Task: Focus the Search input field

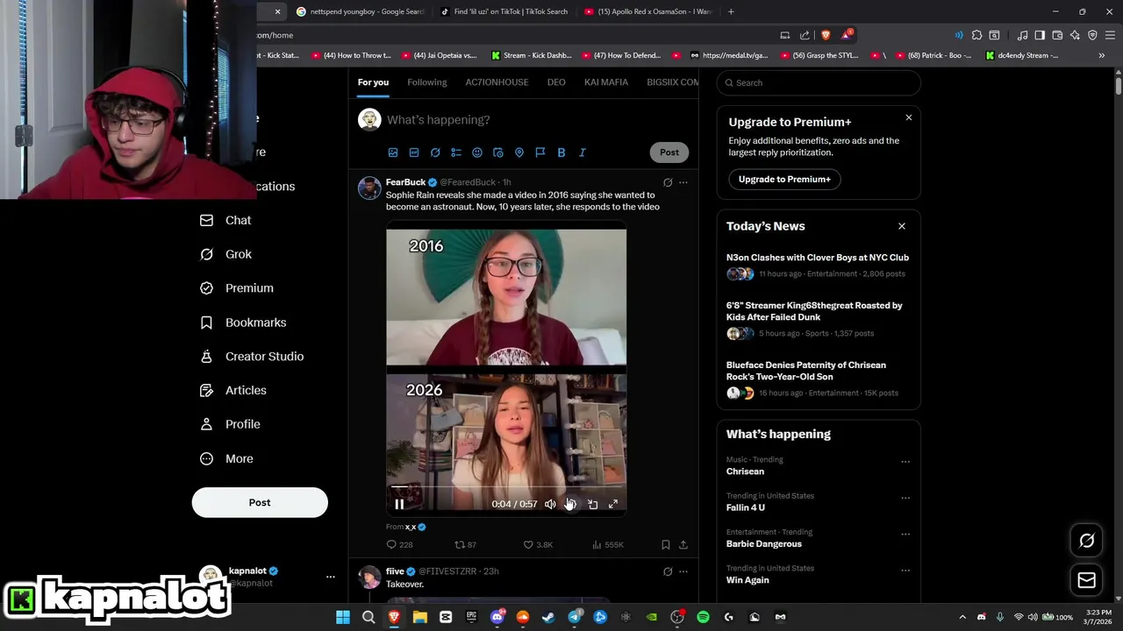Action: [x=819, y=82]
